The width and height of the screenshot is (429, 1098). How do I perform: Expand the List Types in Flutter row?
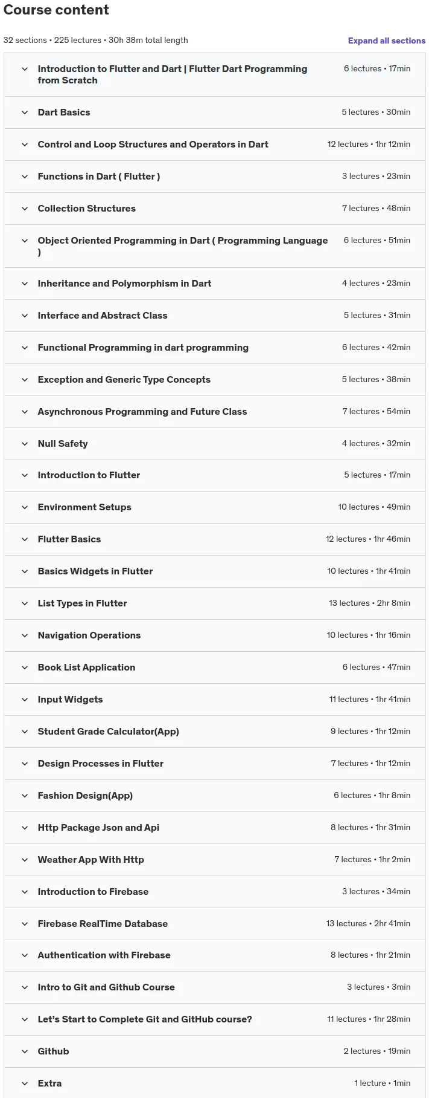[x=215, y=603]
